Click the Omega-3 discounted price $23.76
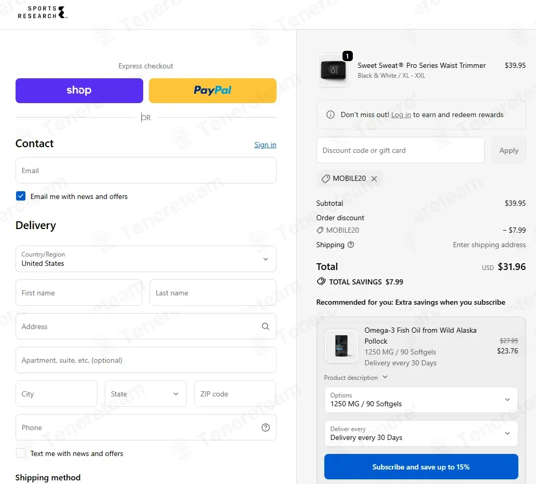 (x=507, y=351)
